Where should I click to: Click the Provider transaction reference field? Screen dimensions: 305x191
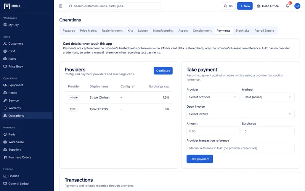coord(241,148)
